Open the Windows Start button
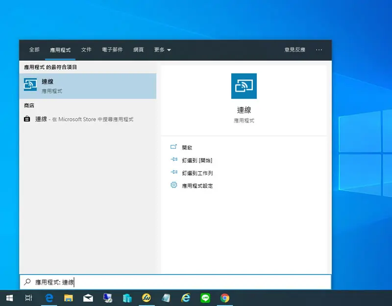This screenshot has width=392, height=306. (9, 298)
